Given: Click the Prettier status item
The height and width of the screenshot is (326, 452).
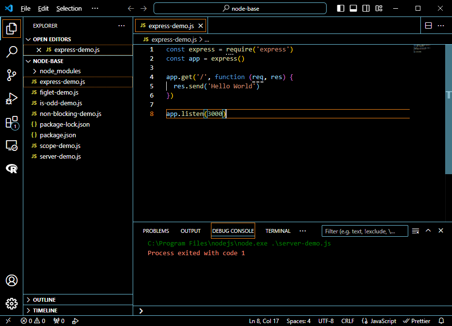Looking at the screenshot, I should [x=417, y=321].
